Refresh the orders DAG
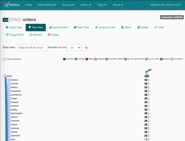The image size is (185, 141). pyautogui.click(x=35, y=35)
